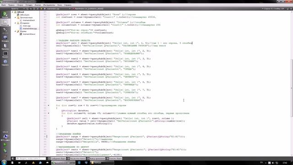The width and height of the screenshot is (293, 165).
Task: Switch to Анализ mode in sidebar
Action: pos(5,55)
